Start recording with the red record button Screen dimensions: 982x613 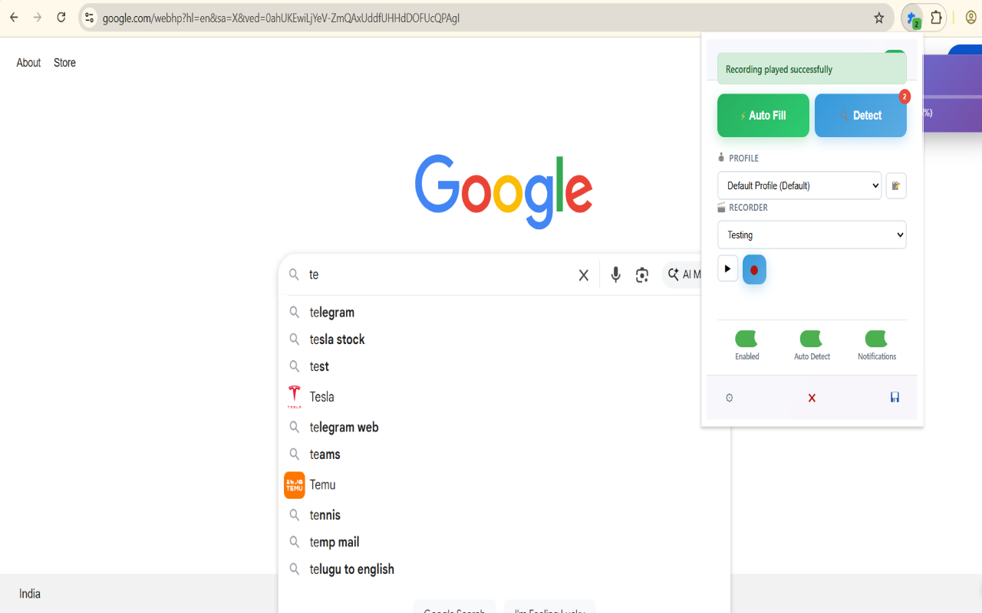point(754,270)
